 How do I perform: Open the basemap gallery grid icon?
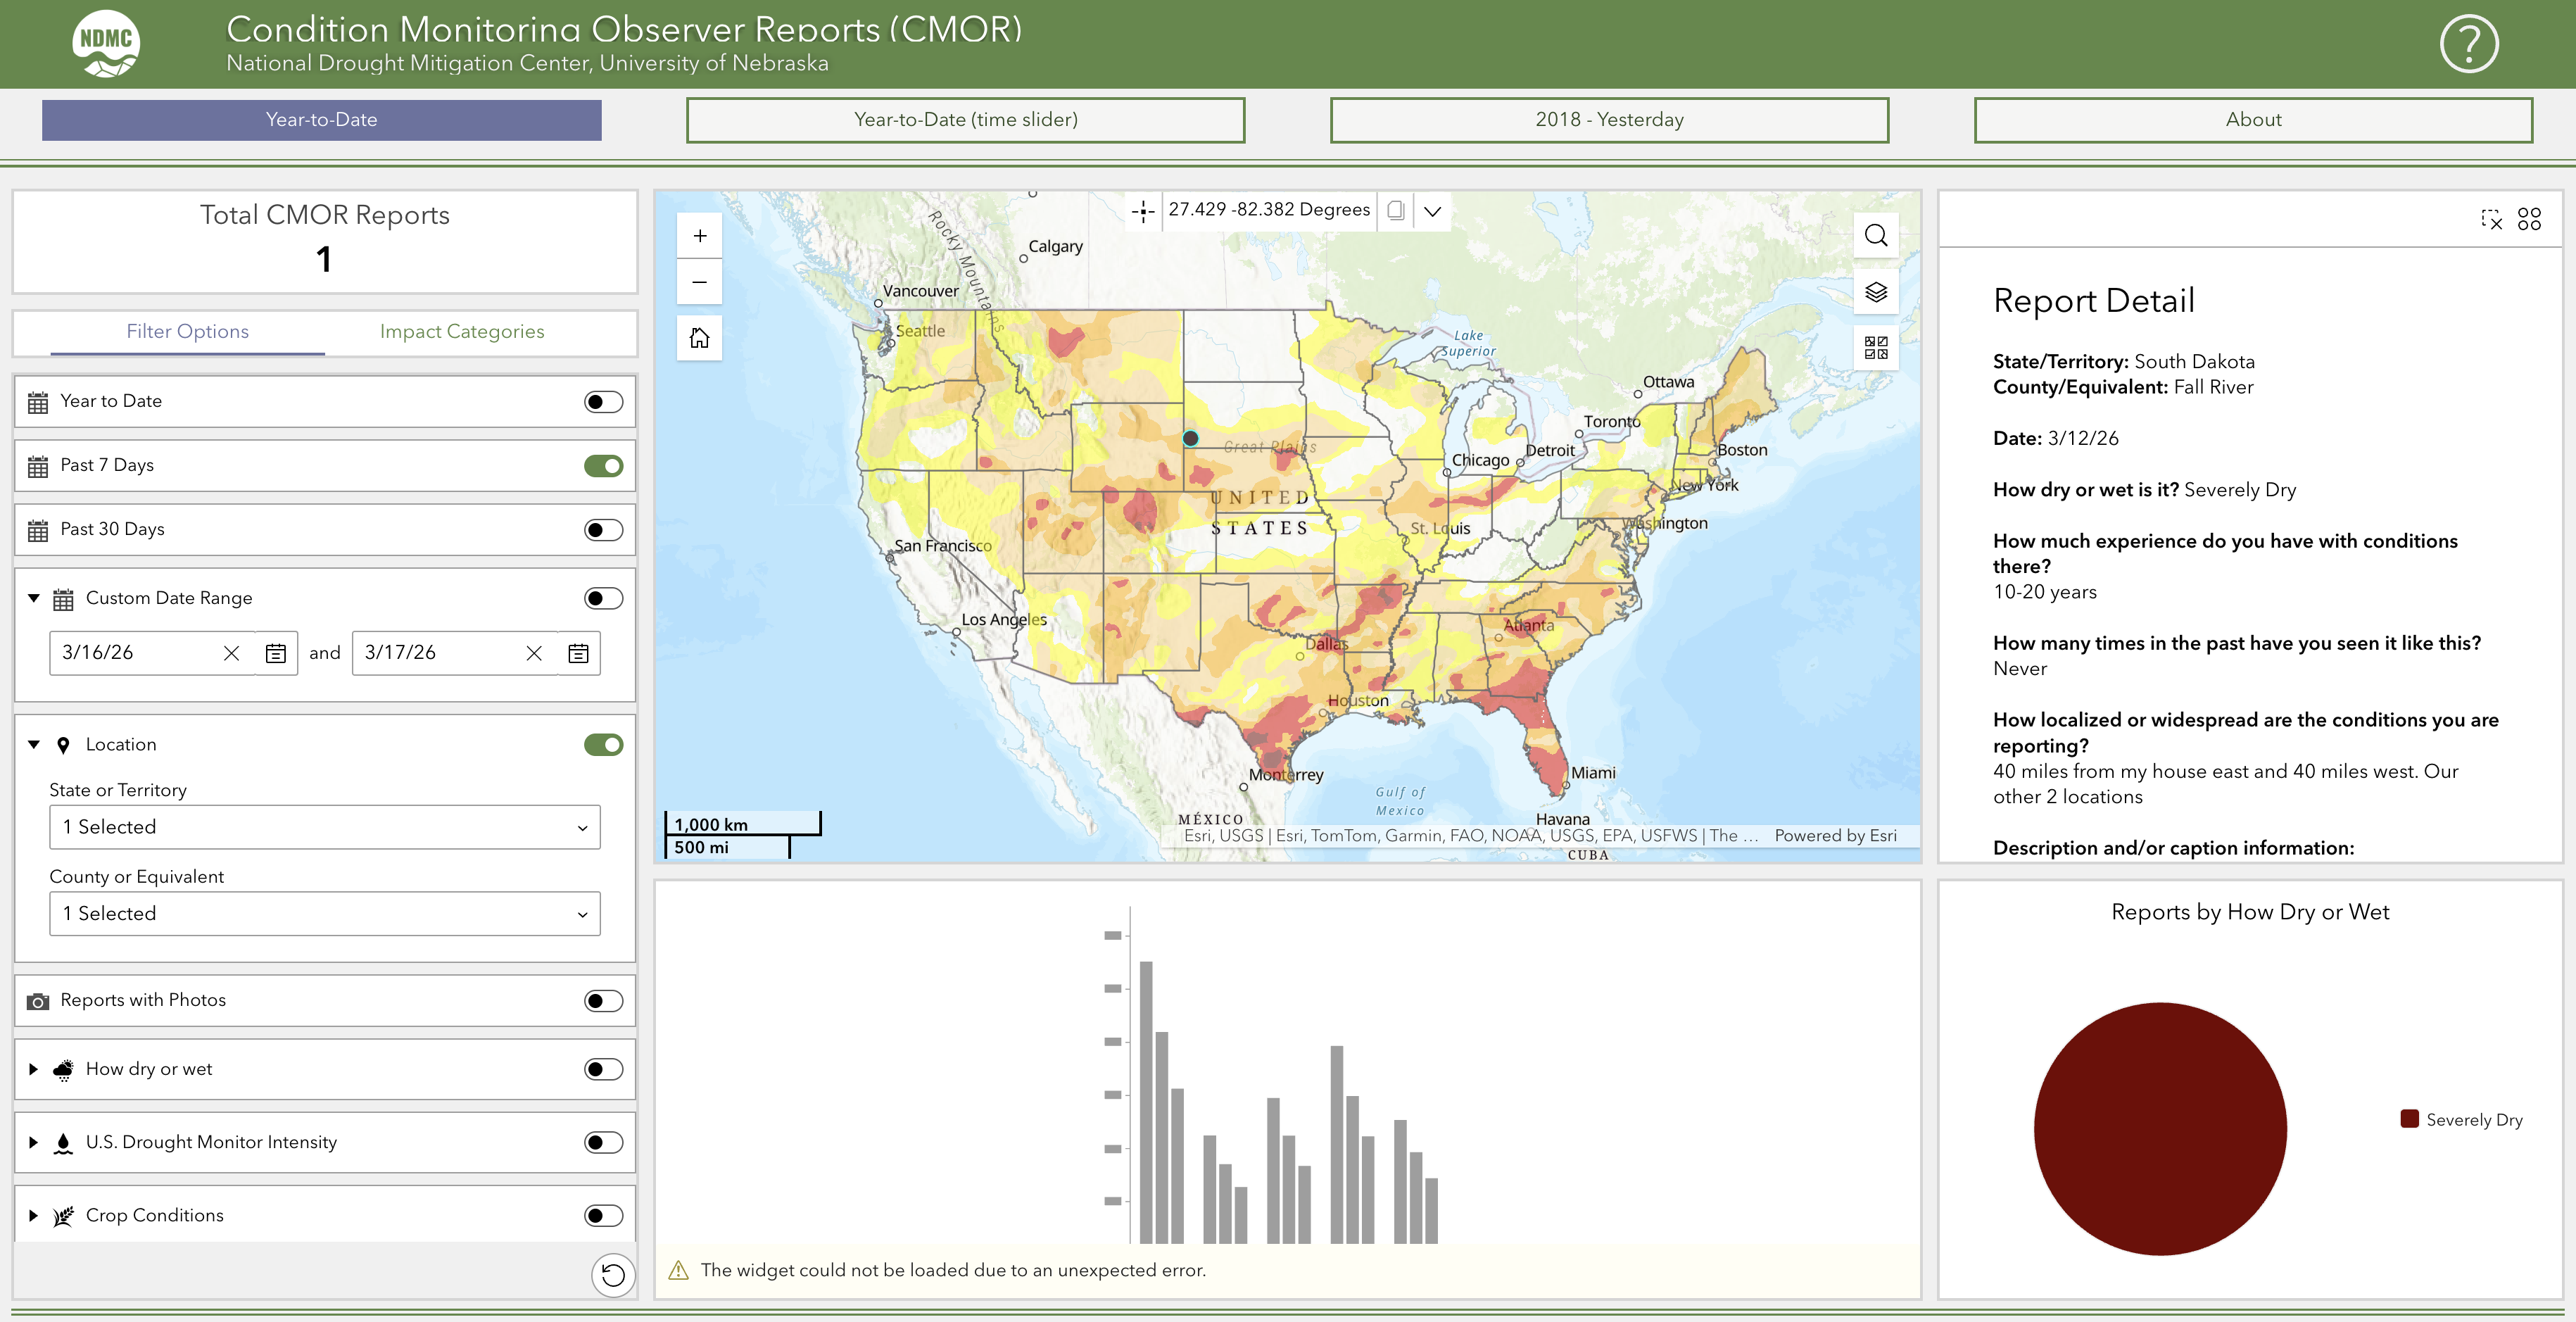point(1876,347)
